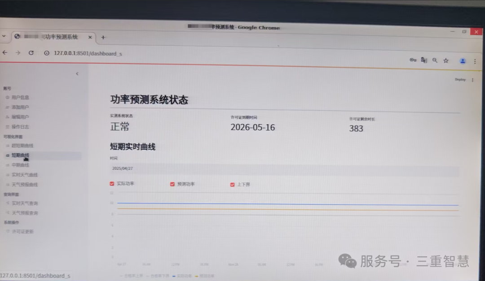Viewport: 485px width, 281px height.
Task: Disable the 预测功率 checkbox
Action: point(172,184)
